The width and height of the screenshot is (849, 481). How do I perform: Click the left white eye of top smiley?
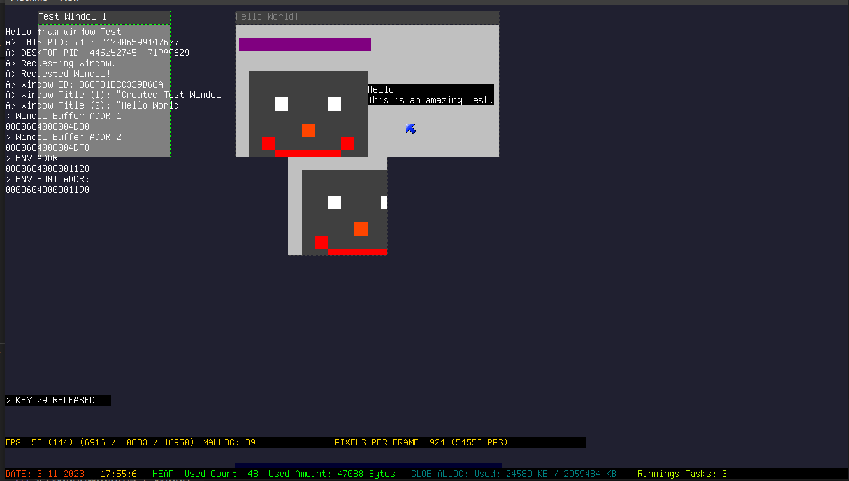(282, 104)
